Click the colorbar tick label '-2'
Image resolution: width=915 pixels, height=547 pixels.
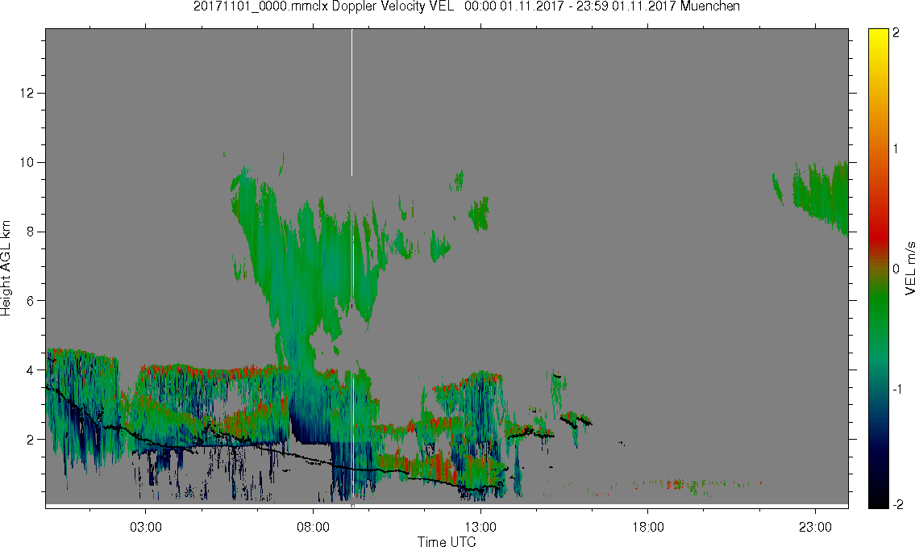[898, 505]
